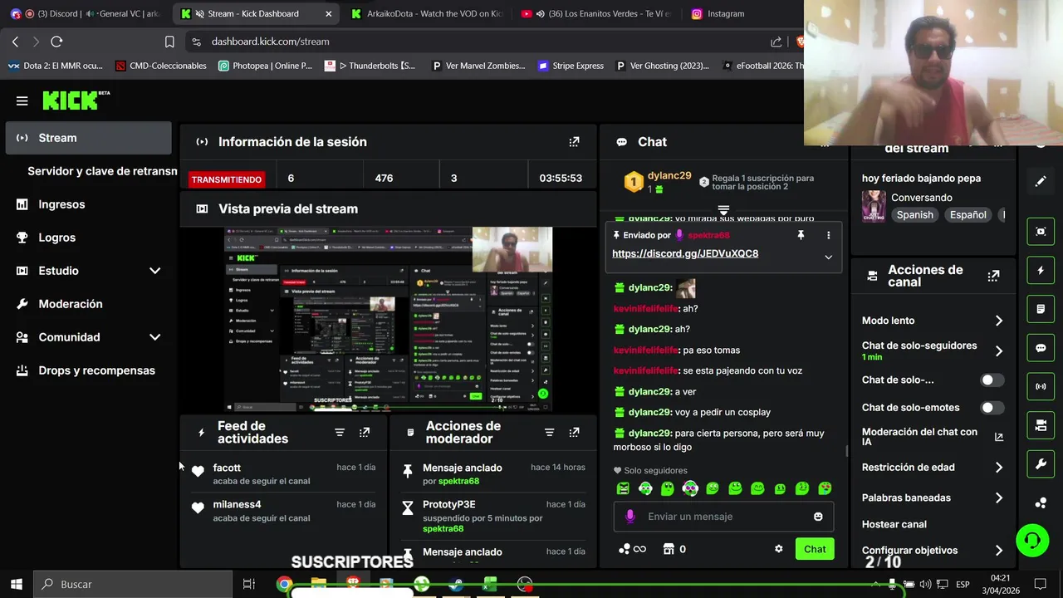This screenshot has width=1063, height=598.
Task: Click the Español tag
Action: pyautogui.click(x=968, y=215)
